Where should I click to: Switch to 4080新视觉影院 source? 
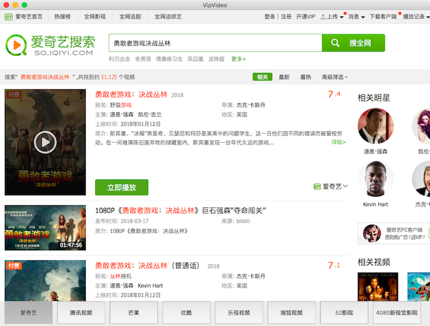pos(397,313)
